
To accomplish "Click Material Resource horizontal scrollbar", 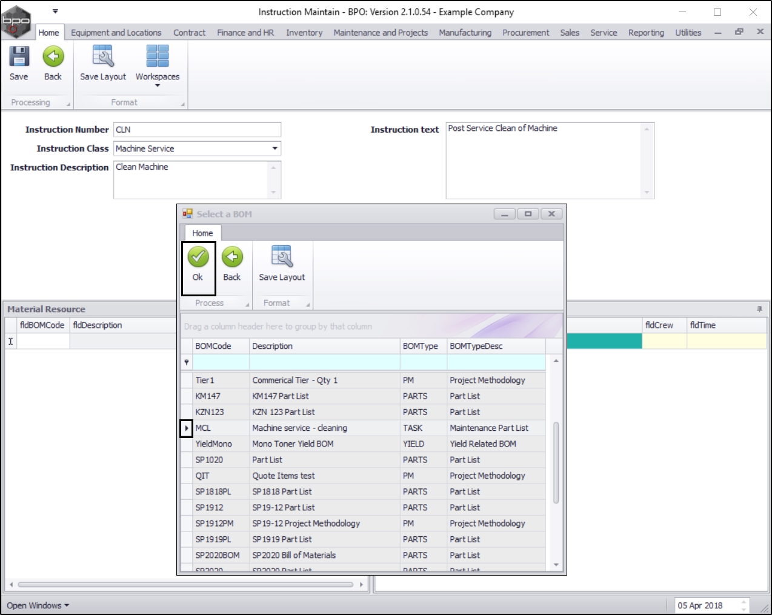I will coord(185,585).
